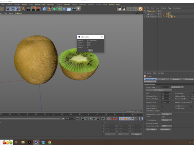Toggle Use Generators checkbox
194x145 pixels.
pos(162,108)
